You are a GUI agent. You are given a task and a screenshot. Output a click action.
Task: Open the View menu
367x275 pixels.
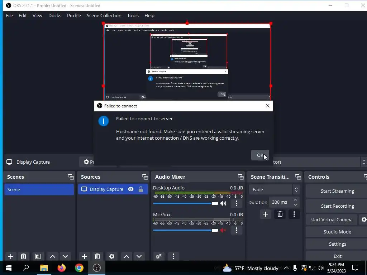(37, 15)
